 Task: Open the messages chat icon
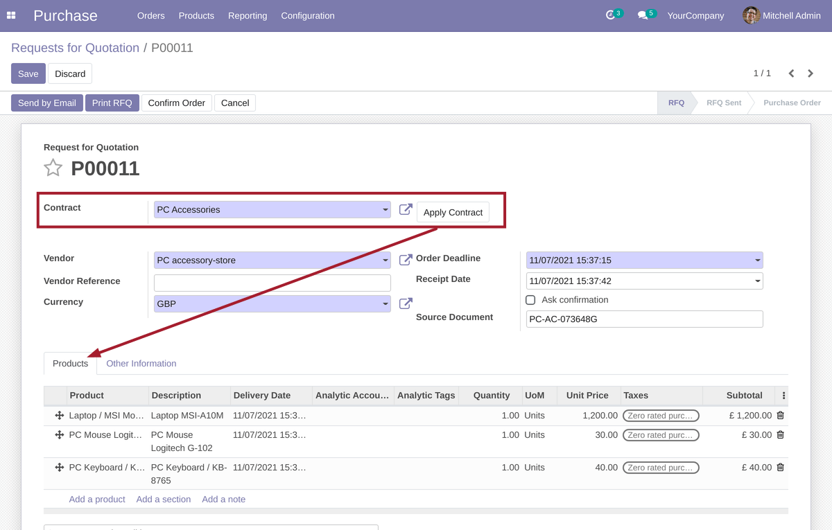(643, 15)
